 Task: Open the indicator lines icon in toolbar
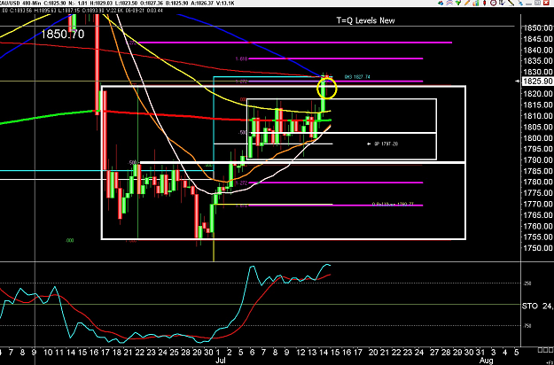pyautogui.click(x=449, y=3)
